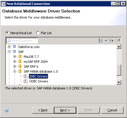Screen dimensions: 127x118
Task: Click the collapse all tree icon
Action: (x=118, y=40)
